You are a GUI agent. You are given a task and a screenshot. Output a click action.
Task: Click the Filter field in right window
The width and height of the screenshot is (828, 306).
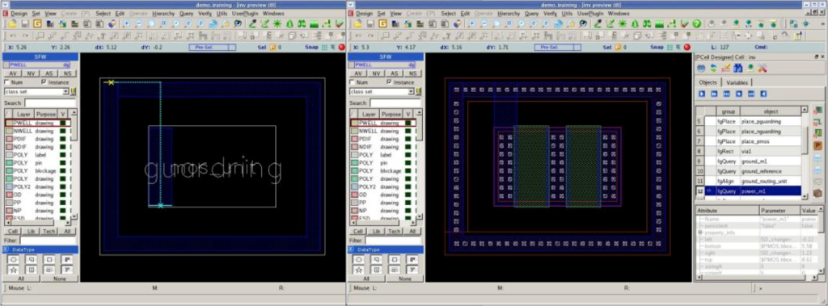tap(394, 240)
